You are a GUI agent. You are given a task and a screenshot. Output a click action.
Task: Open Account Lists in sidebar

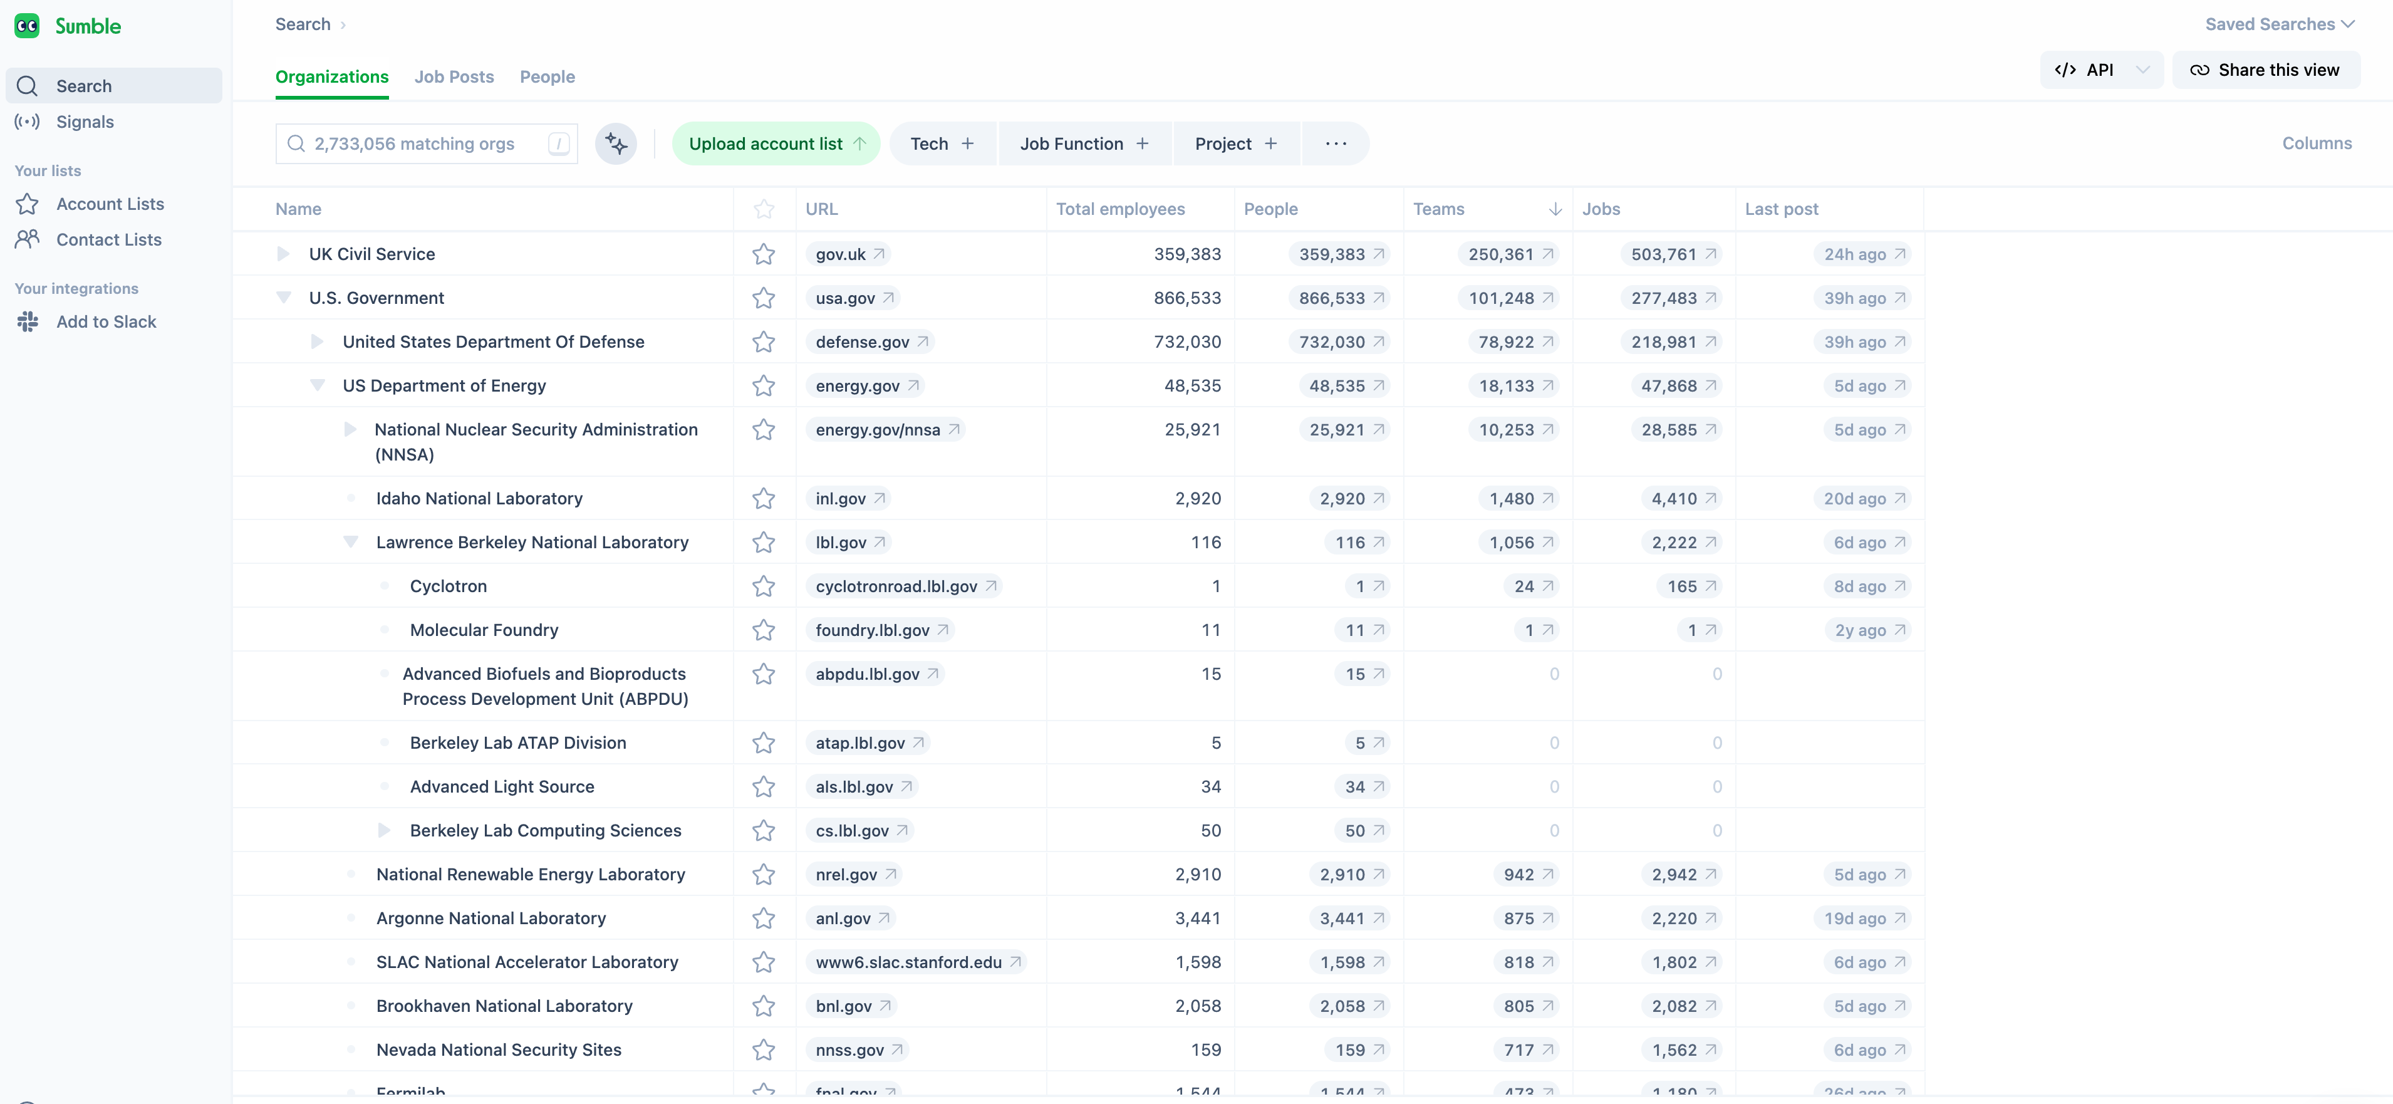pos(110,204)
